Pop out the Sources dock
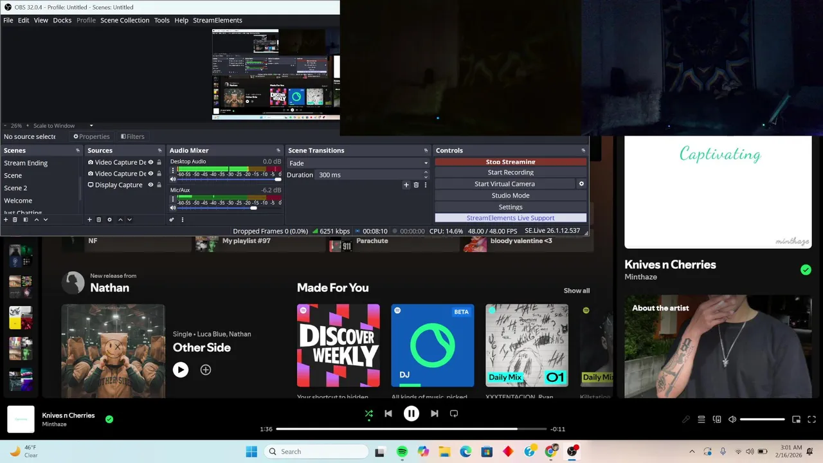 [159, 150]
